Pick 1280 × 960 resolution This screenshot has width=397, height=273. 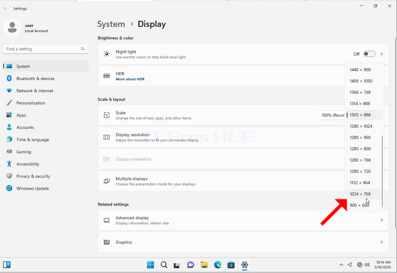click(364, 138)
